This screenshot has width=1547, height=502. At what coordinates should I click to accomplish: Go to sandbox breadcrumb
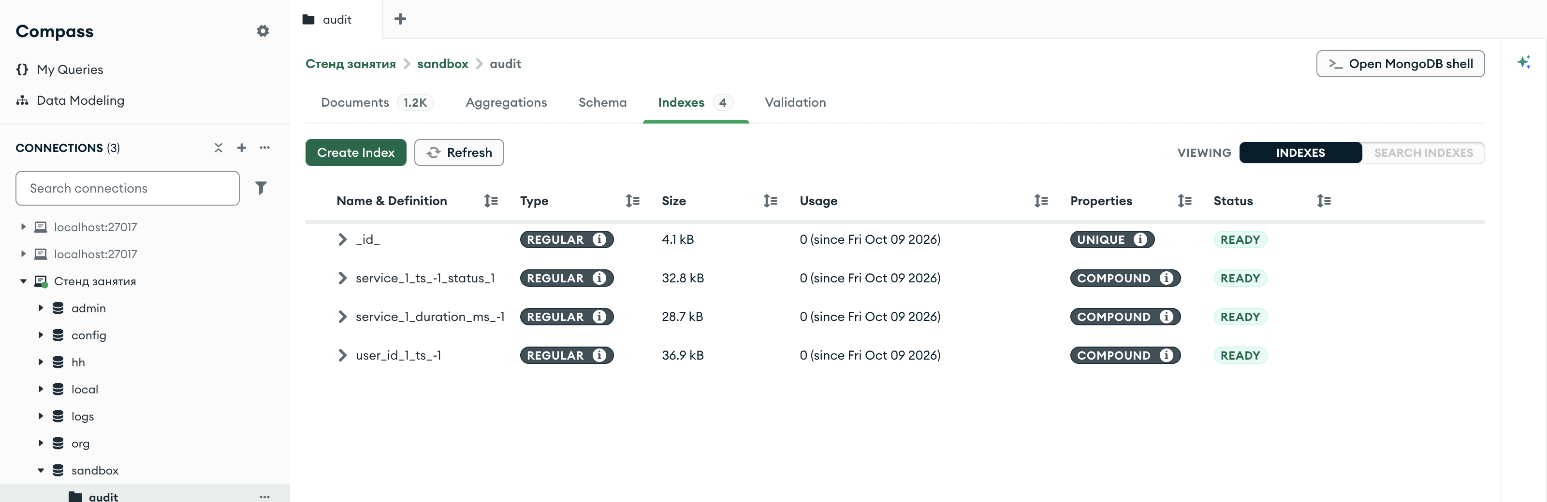pyautogui.click(x=443, y=64)
